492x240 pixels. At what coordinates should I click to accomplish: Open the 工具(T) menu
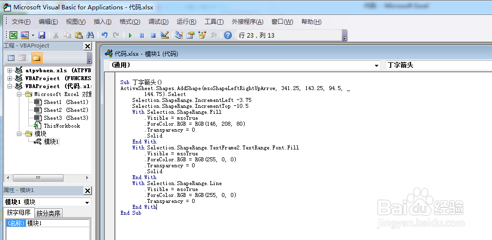point(214,22)
